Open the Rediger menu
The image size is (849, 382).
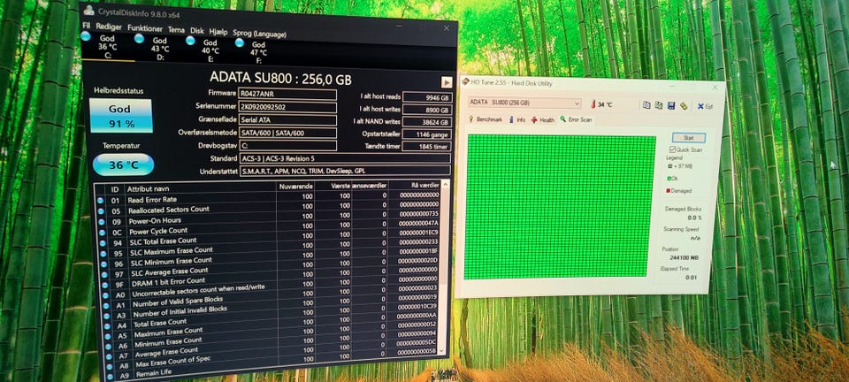108,27
